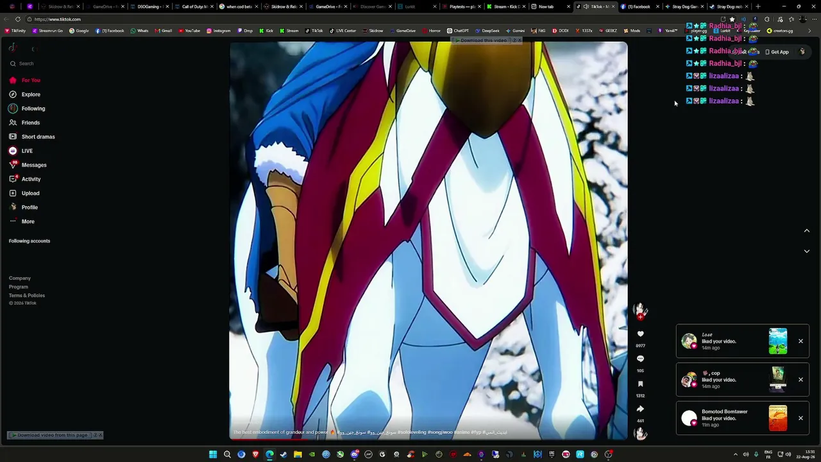
Task: Open the spinning sound disc avatar
Action: [x=640, y=433]
